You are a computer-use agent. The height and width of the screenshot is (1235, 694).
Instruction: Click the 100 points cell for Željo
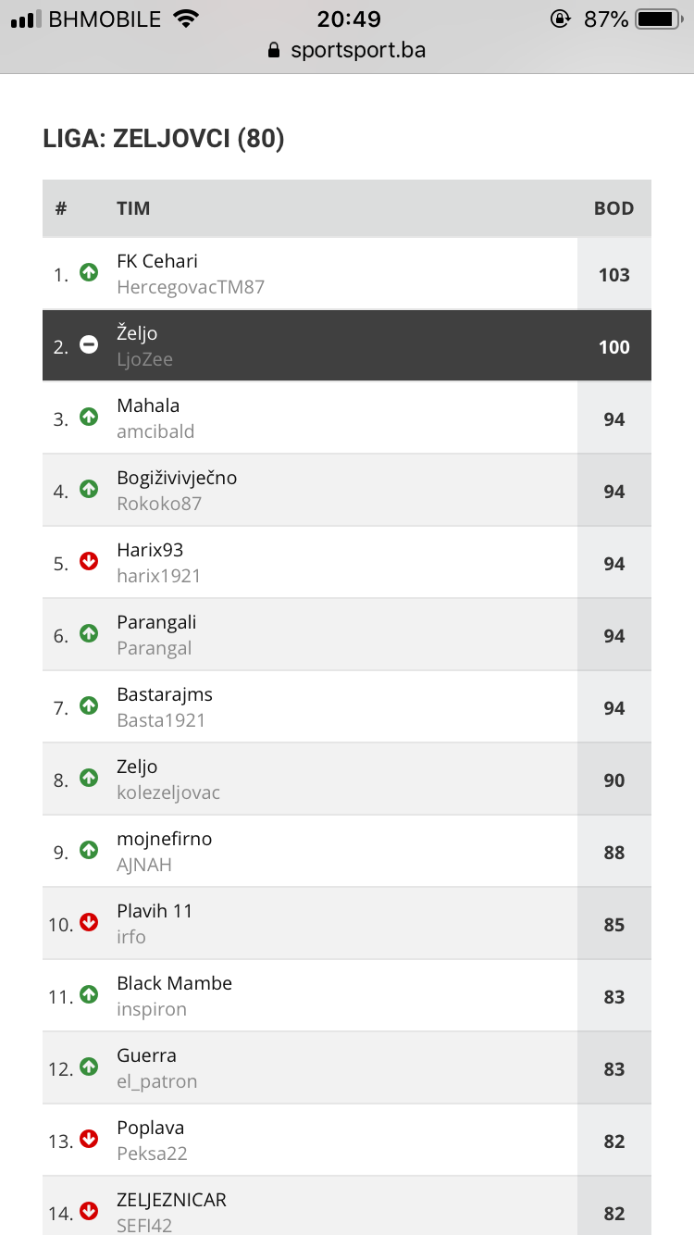tap(613, 347)
